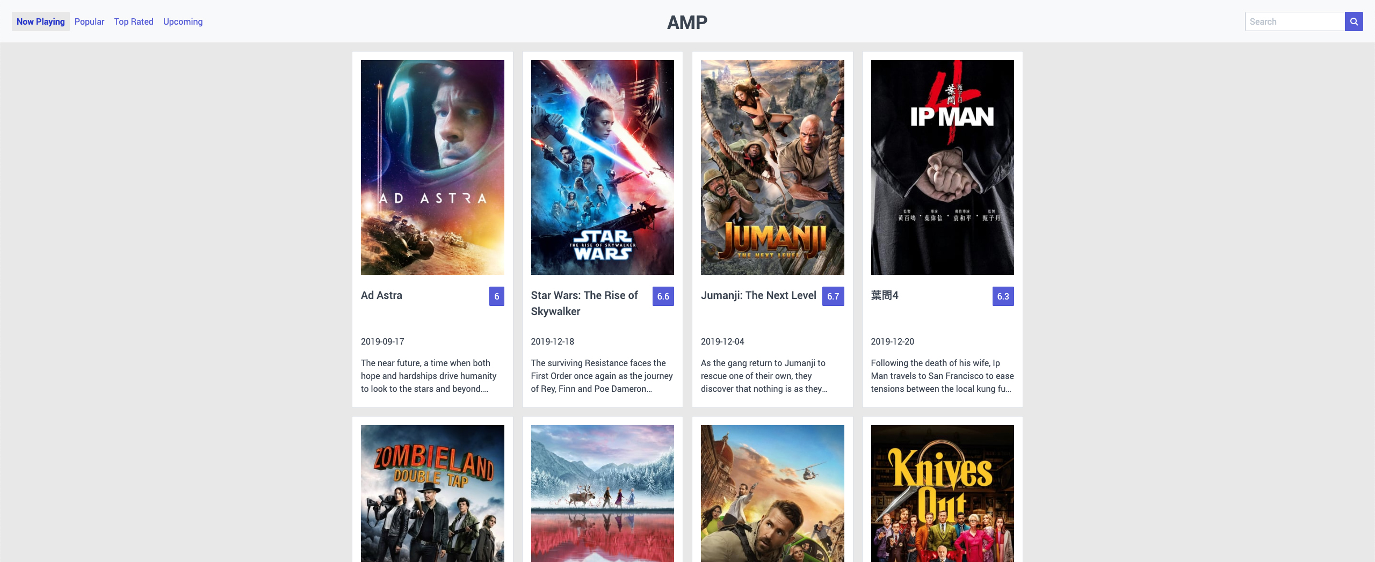Open the Now Playing tab

click(41, 21)
